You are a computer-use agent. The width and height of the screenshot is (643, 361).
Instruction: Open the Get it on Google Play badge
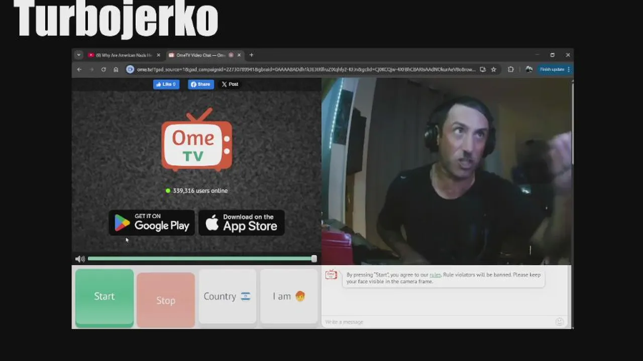click(152, 223)
